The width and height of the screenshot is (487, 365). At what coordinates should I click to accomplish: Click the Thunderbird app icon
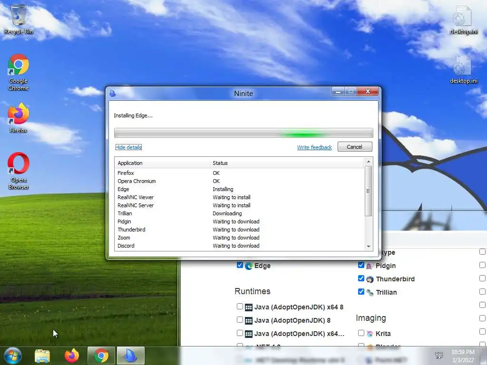(x=370, y=279)
